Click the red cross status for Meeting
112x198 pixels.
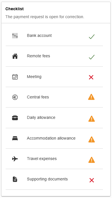91,77
